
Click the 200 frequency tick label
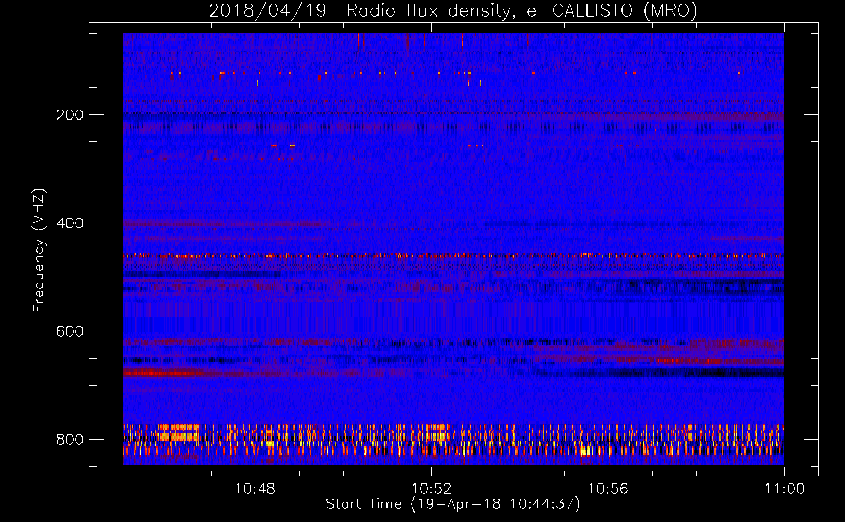[x=70, y=115]
